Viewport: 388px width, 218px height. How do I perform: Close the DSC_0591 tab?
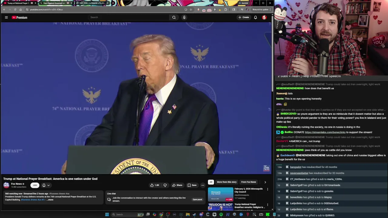click(x=107, y=3)
